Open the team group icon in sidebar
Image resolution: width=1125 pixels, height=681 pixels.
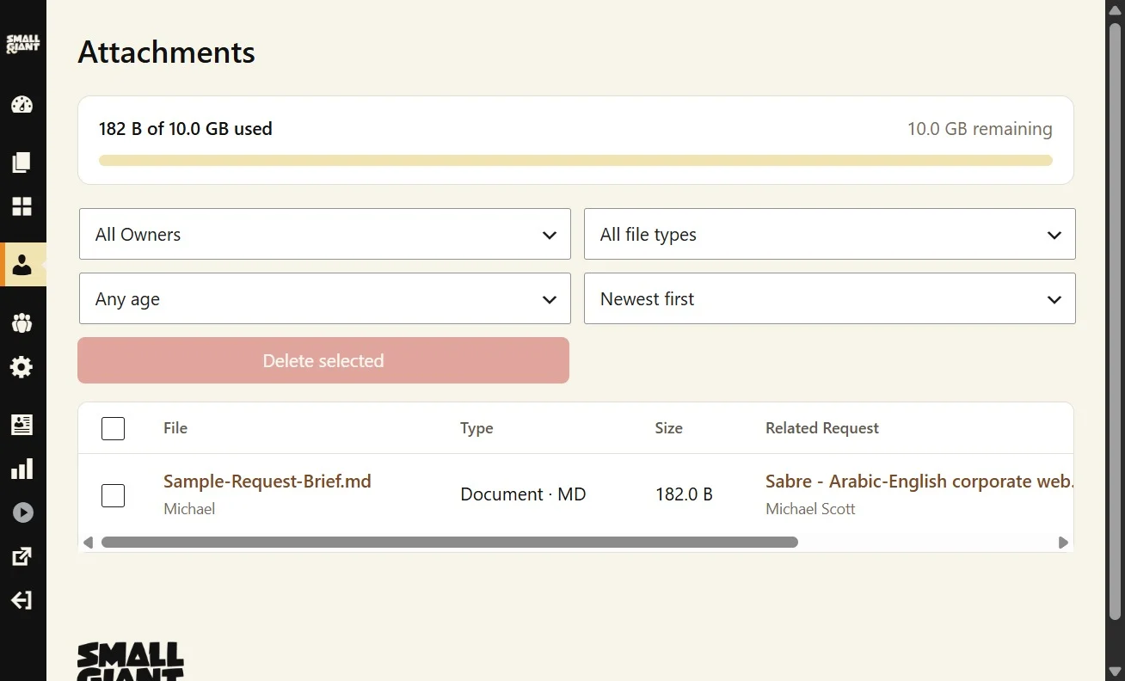[22, 323]
